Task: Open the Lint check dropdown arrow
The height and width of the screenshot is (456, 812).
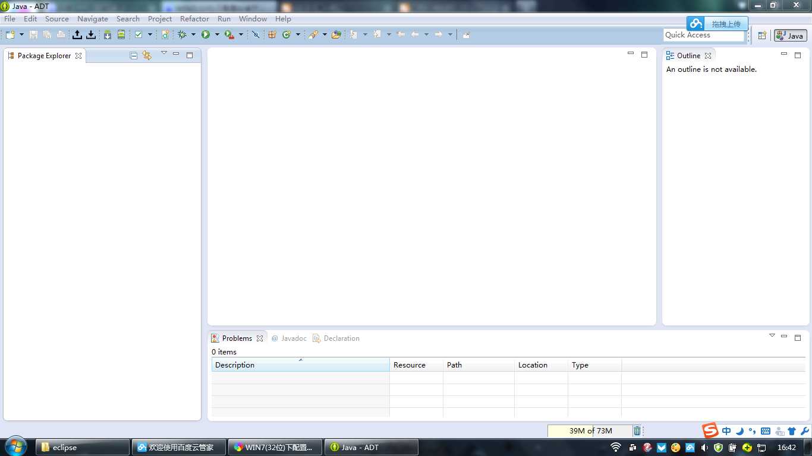Action: tap(150, 34)
